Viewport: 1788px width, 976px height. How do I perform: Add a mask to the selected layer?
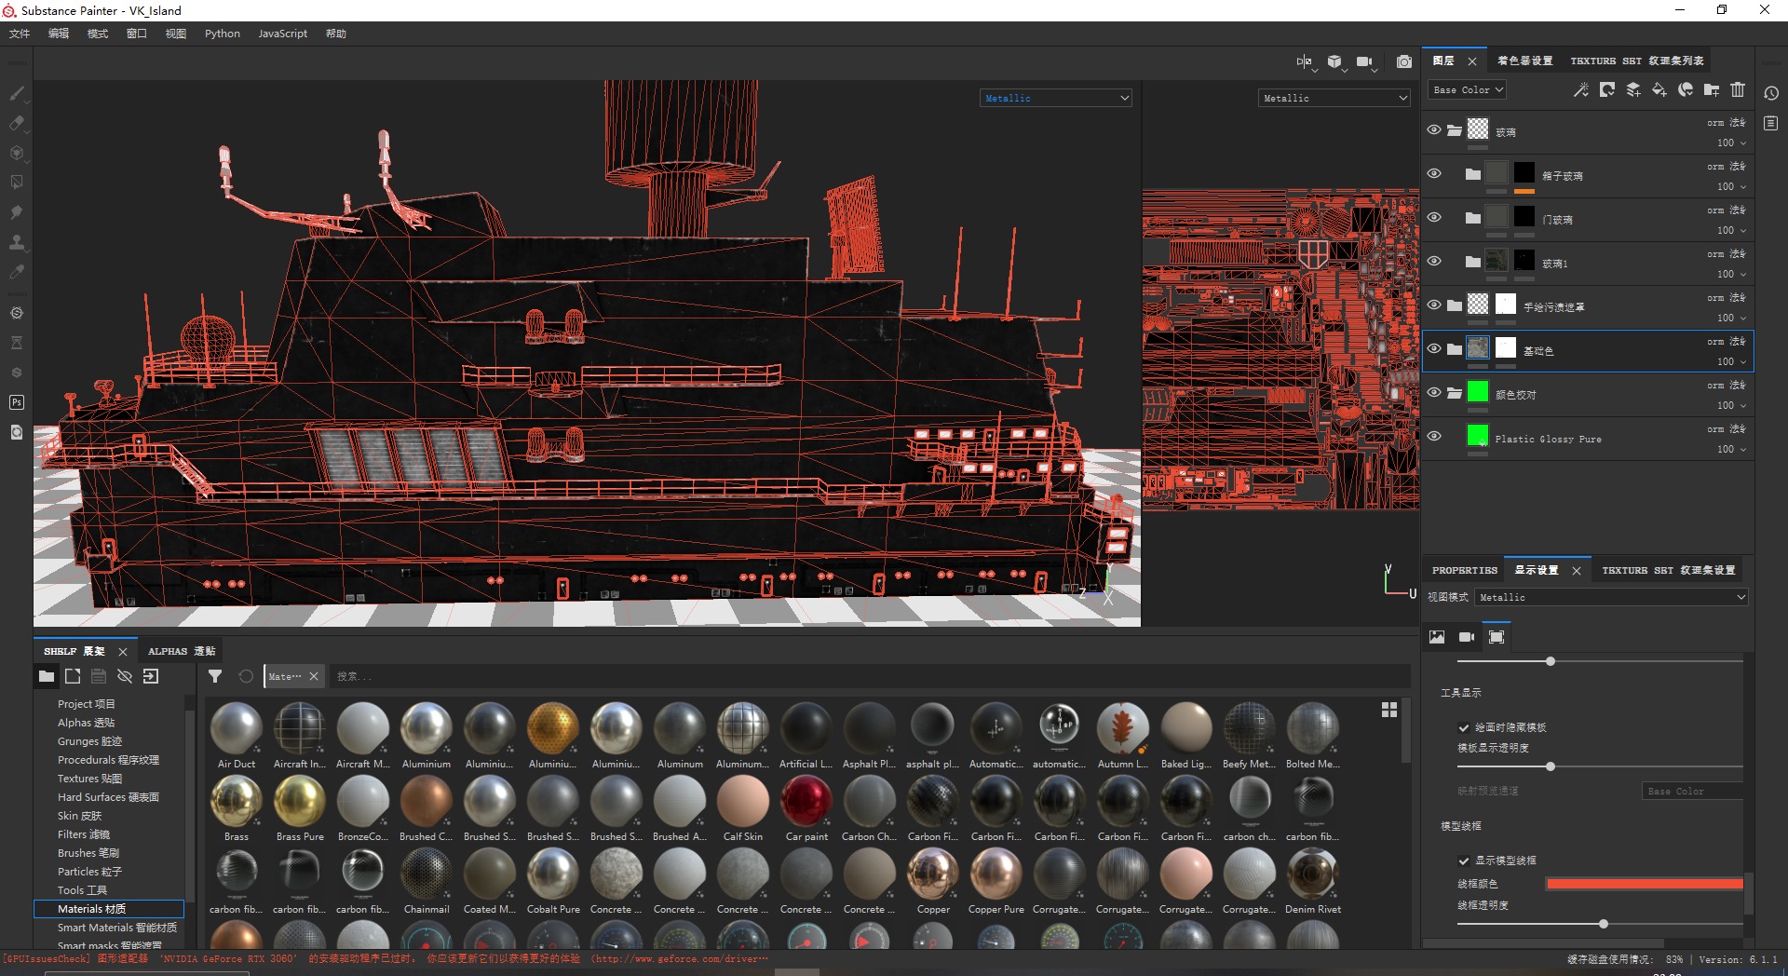click(1607, 89)
